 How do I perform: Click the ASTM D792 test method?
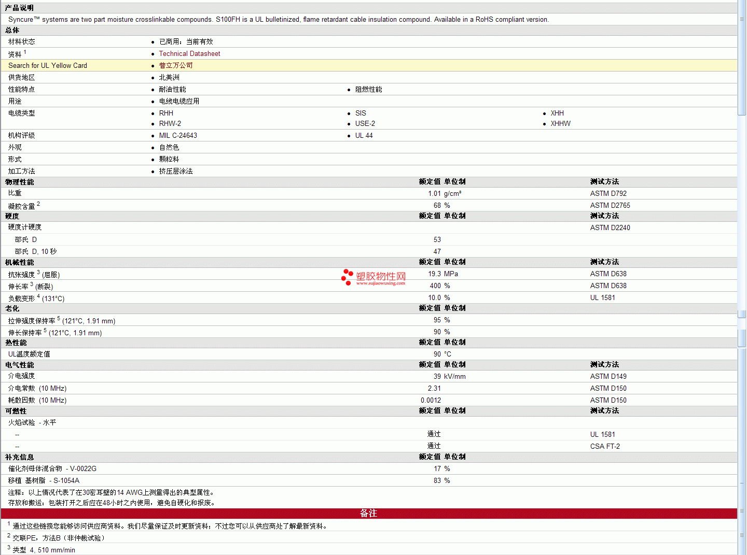pos(608,193)
